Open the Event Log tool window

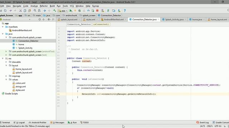tap(203, 122)
